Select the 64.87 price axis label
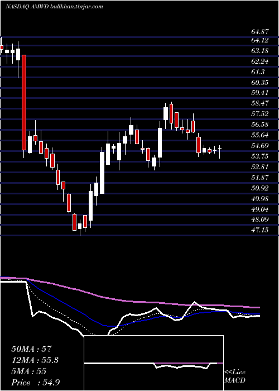 point(260,32)
